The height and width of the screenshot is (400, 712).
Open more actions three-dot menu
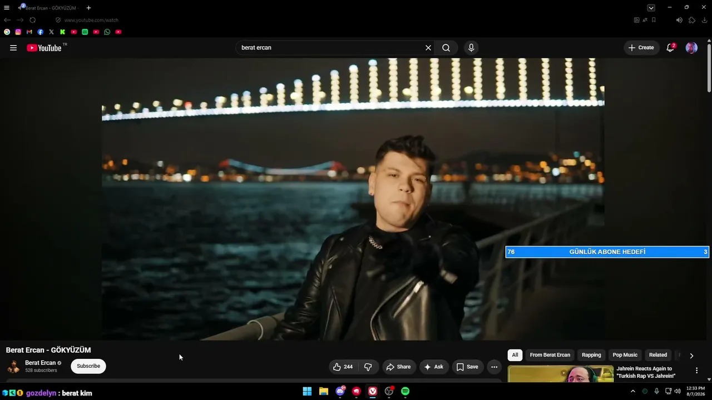494,367
